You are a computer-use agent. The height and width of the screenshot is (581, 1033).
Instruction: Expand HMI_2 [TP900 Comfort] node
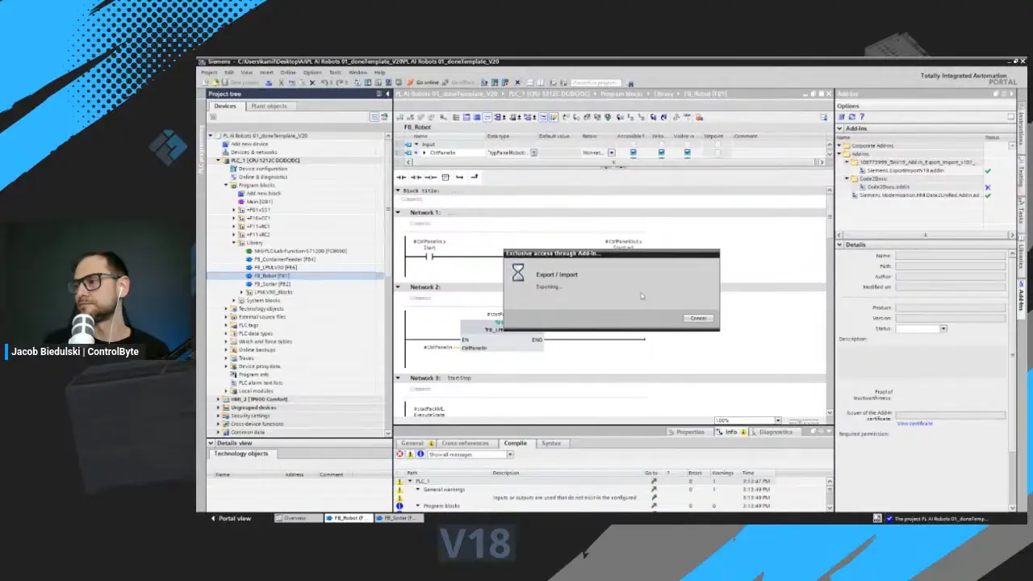click(x=218, y=399)
